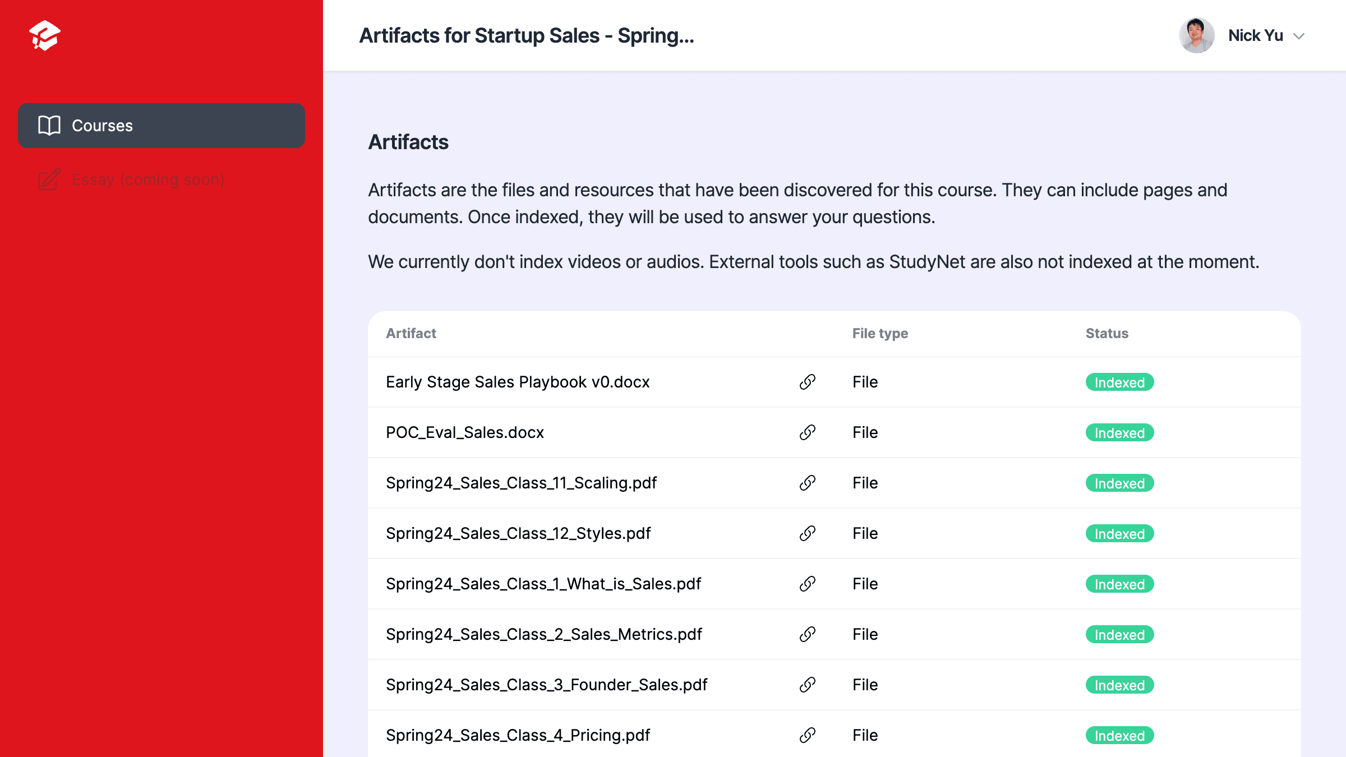
Task: Click link icon for Class_12_Styles.pdf
Action: pyautogui.click(x=807, y=533)
